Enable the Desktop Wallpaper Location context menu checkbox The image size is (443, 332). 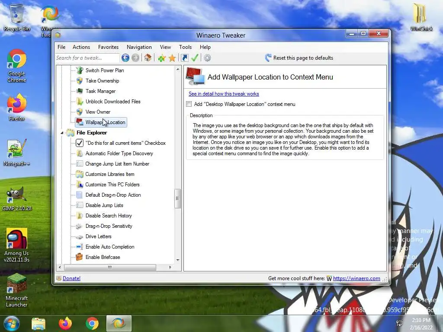point(189,104)
